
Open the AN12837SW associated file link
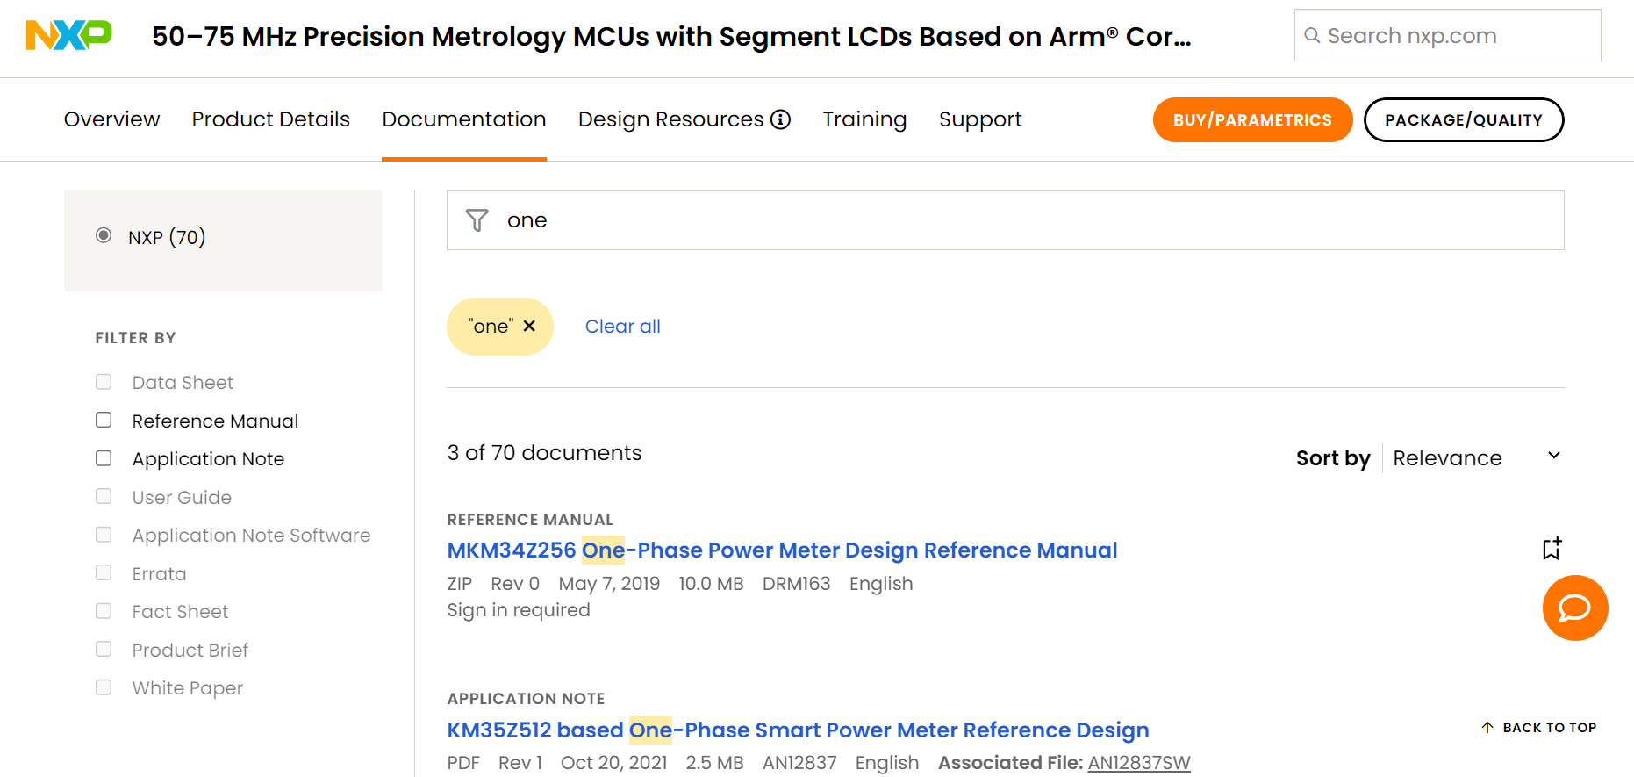[x=1138, y=762]
